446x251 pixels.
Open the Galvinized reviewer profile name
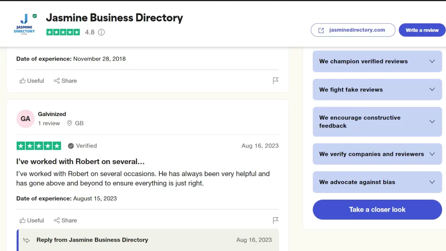pyautogui.click(x=52, y=114)
